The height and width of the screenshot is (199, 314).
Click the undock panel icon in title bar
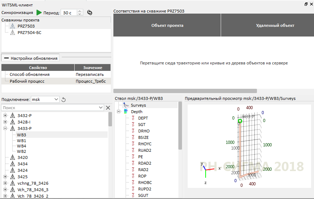(306, 4)
